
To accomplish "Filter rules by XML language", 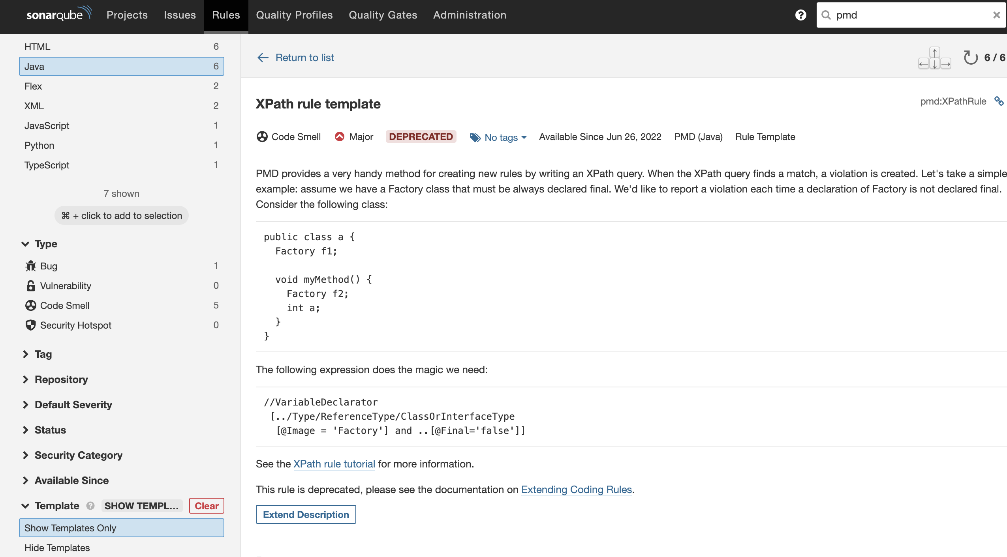I will pos(122,106).
